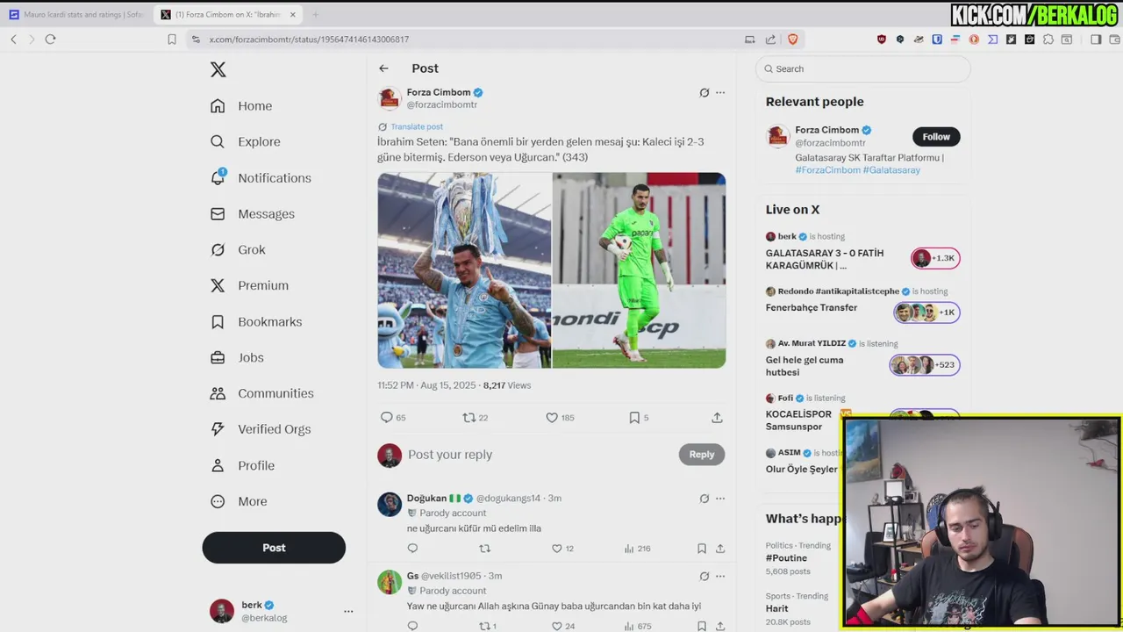The image size is (1123, 632).
Task: Open more options on Forza Cimbom post
Action: (720, 92)
